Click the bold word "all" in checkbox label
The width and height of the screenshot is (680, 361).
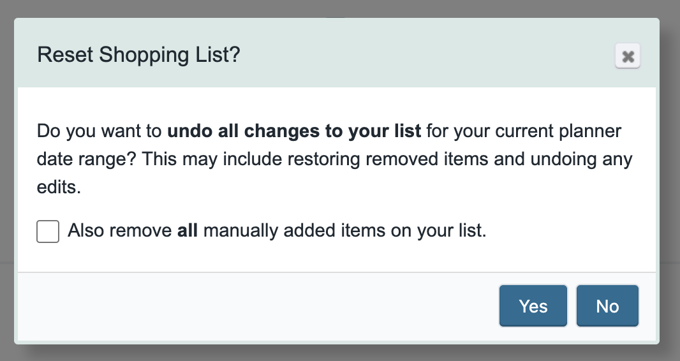188,231
